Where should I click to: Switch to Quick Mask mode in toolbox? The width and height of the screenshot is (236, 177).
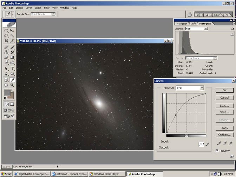click(x=12, y=104)
